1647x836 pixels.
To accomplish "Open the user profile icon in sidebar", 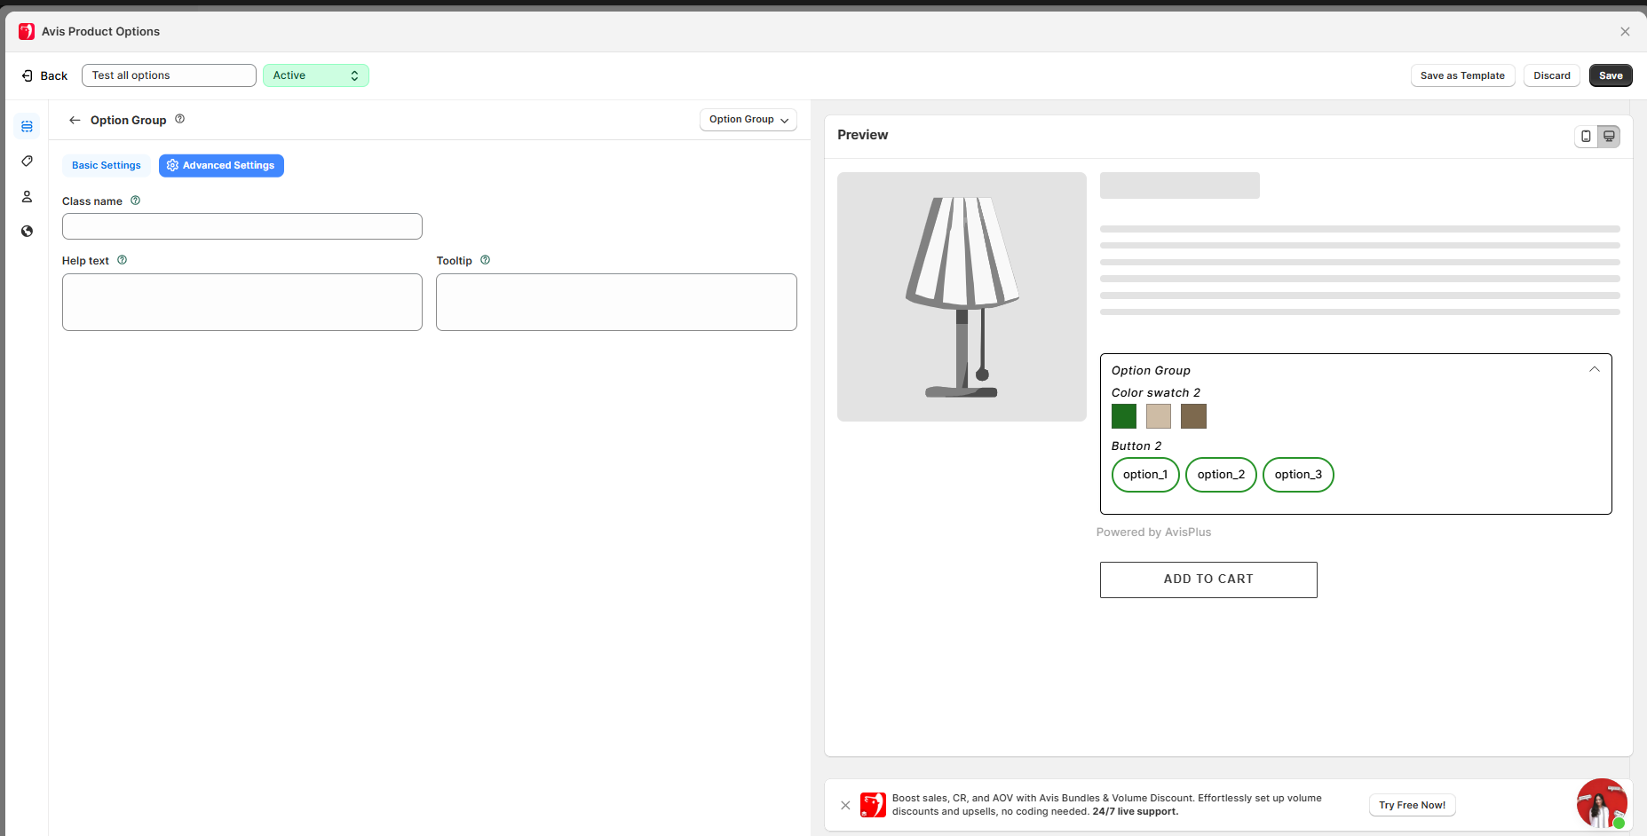I will point(27,196).
